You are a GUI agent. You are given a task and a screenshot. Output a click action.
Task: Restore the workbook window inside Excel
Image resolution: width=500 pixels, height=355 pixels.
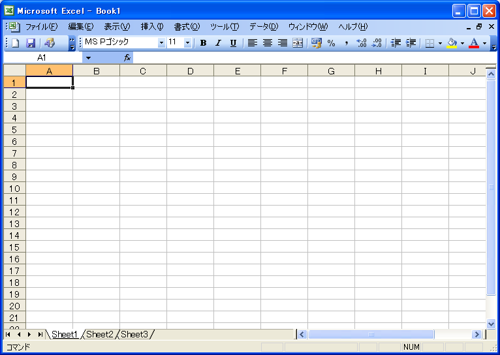click(479, 27)
